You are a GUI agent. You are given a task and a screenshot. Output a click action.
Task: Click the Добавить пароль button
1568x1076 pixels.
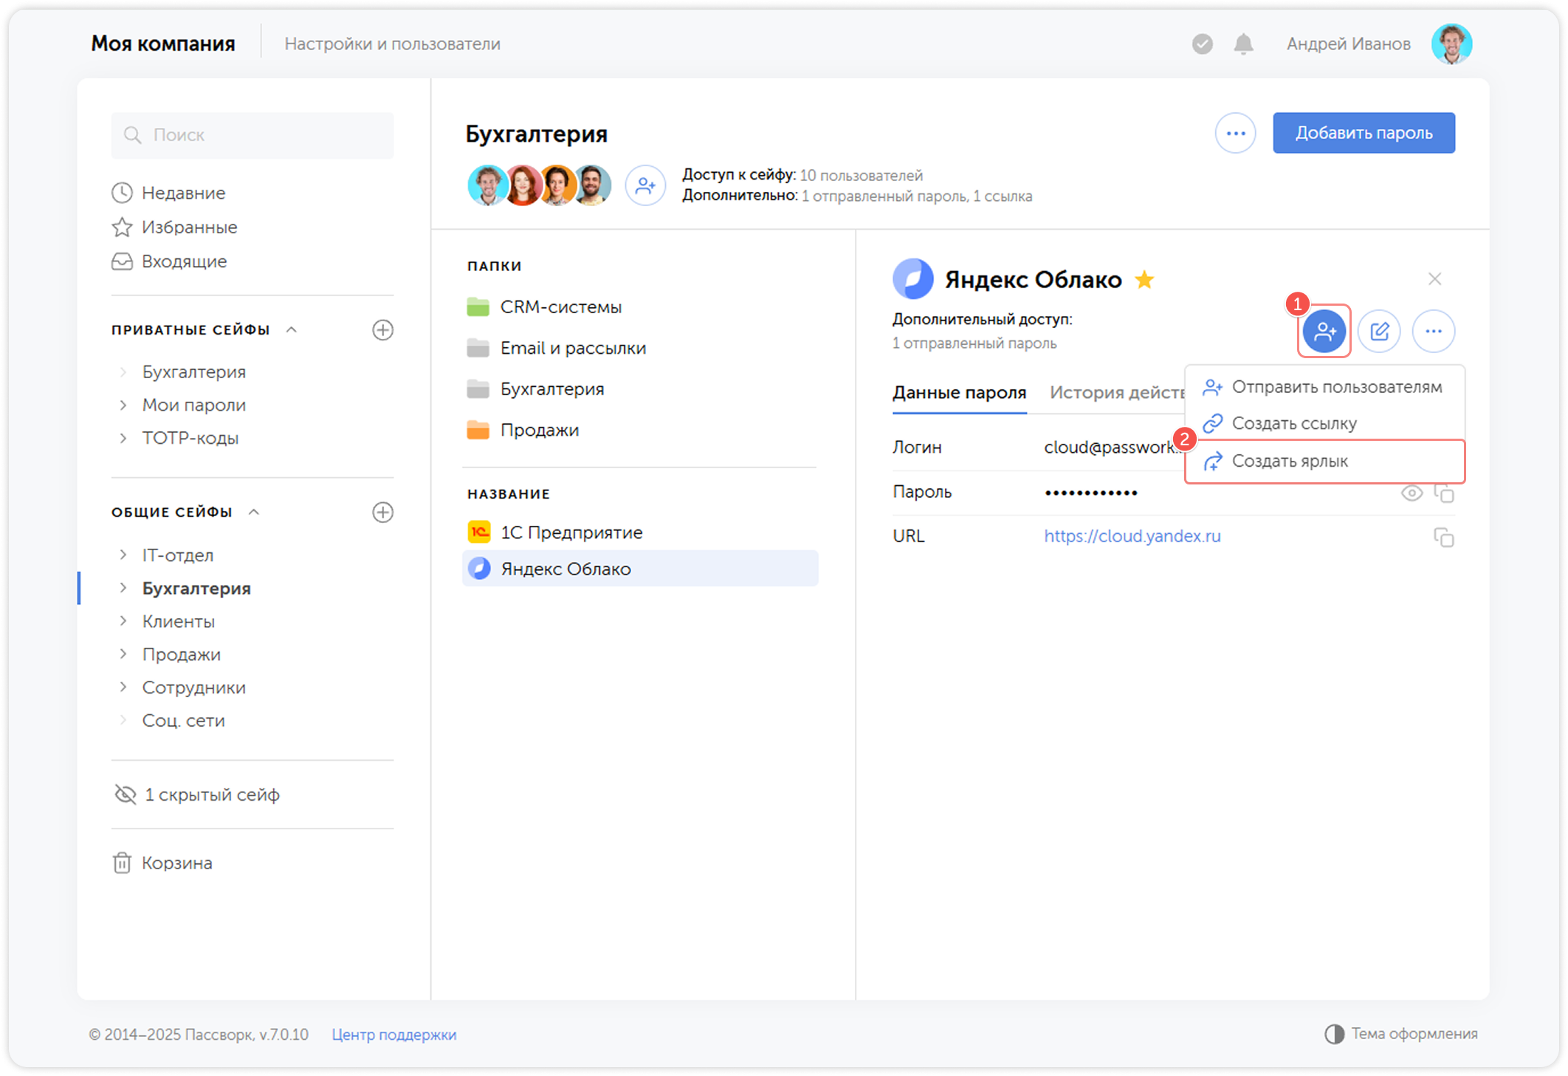[x=1364, y=133]
